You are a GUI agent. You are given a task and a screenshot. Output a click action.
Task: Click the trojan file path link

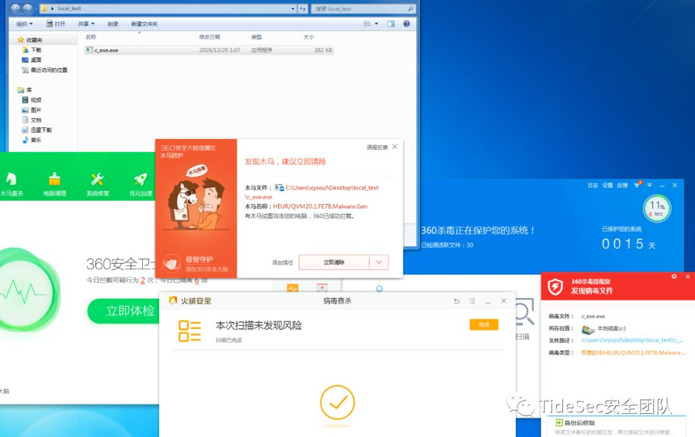(312, 192)
